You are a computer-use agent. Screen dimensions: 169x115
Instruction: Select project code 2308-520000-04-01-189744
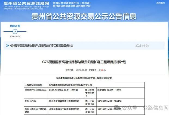[x=64, y=90]
